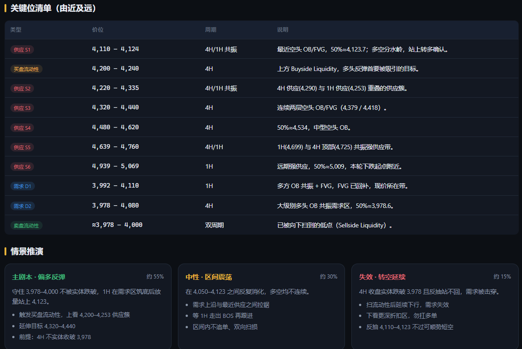Viewport: 522px width, 349px height.
Task: Click the 延伸目标 4,320–4,440 bullet
Action: pos(47,326)
